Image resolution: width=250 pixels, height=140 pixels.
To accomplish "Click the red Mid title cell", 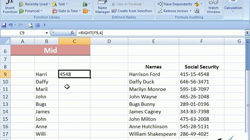I will coord(50,50).
